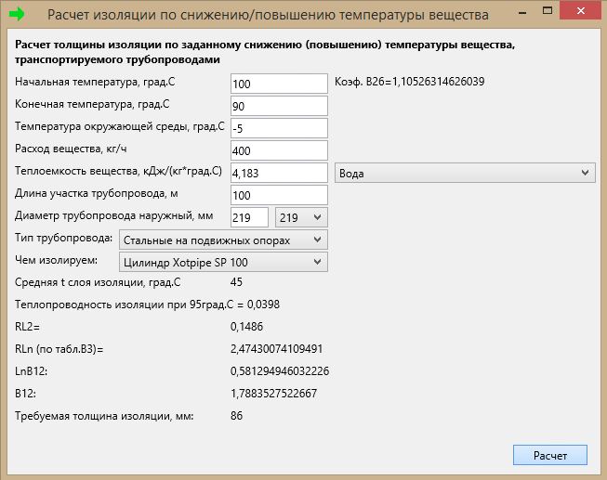This screenshot has width=607, height=480.
Task: Open the Тип трубопровода dropdown
Action: (223, 240)
